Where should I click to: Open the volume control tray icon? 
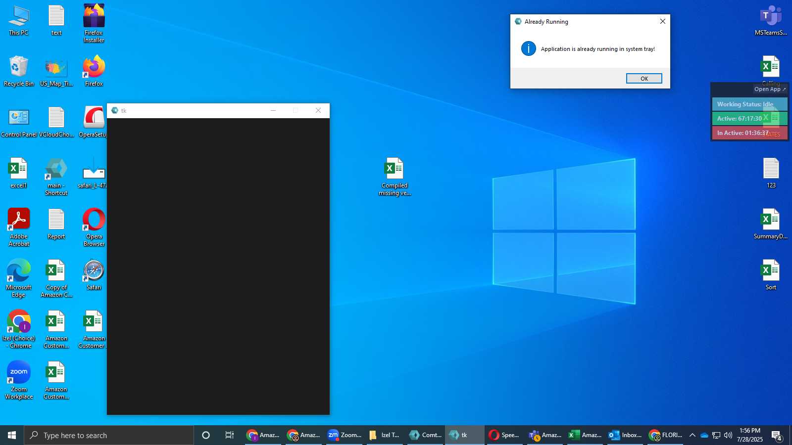[x=728, y=435]
